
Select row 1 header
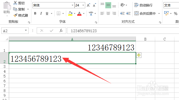(4, 47)
